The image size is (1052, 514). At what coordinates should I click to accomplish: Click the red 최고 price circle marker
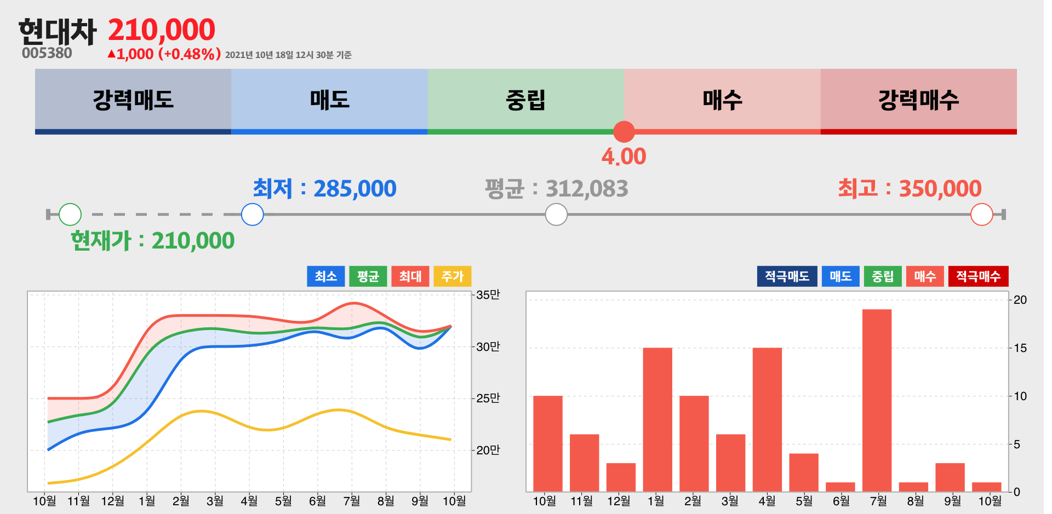click(982, 214)
